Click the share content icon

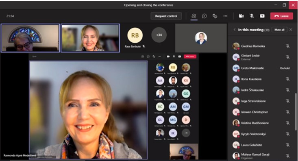tap(262, 16)
